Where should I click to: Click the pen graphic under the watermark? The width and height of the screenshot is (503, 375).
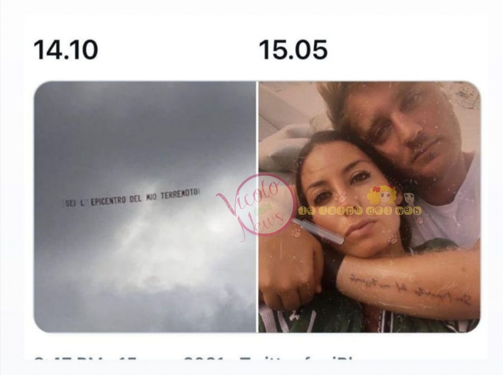319,230
